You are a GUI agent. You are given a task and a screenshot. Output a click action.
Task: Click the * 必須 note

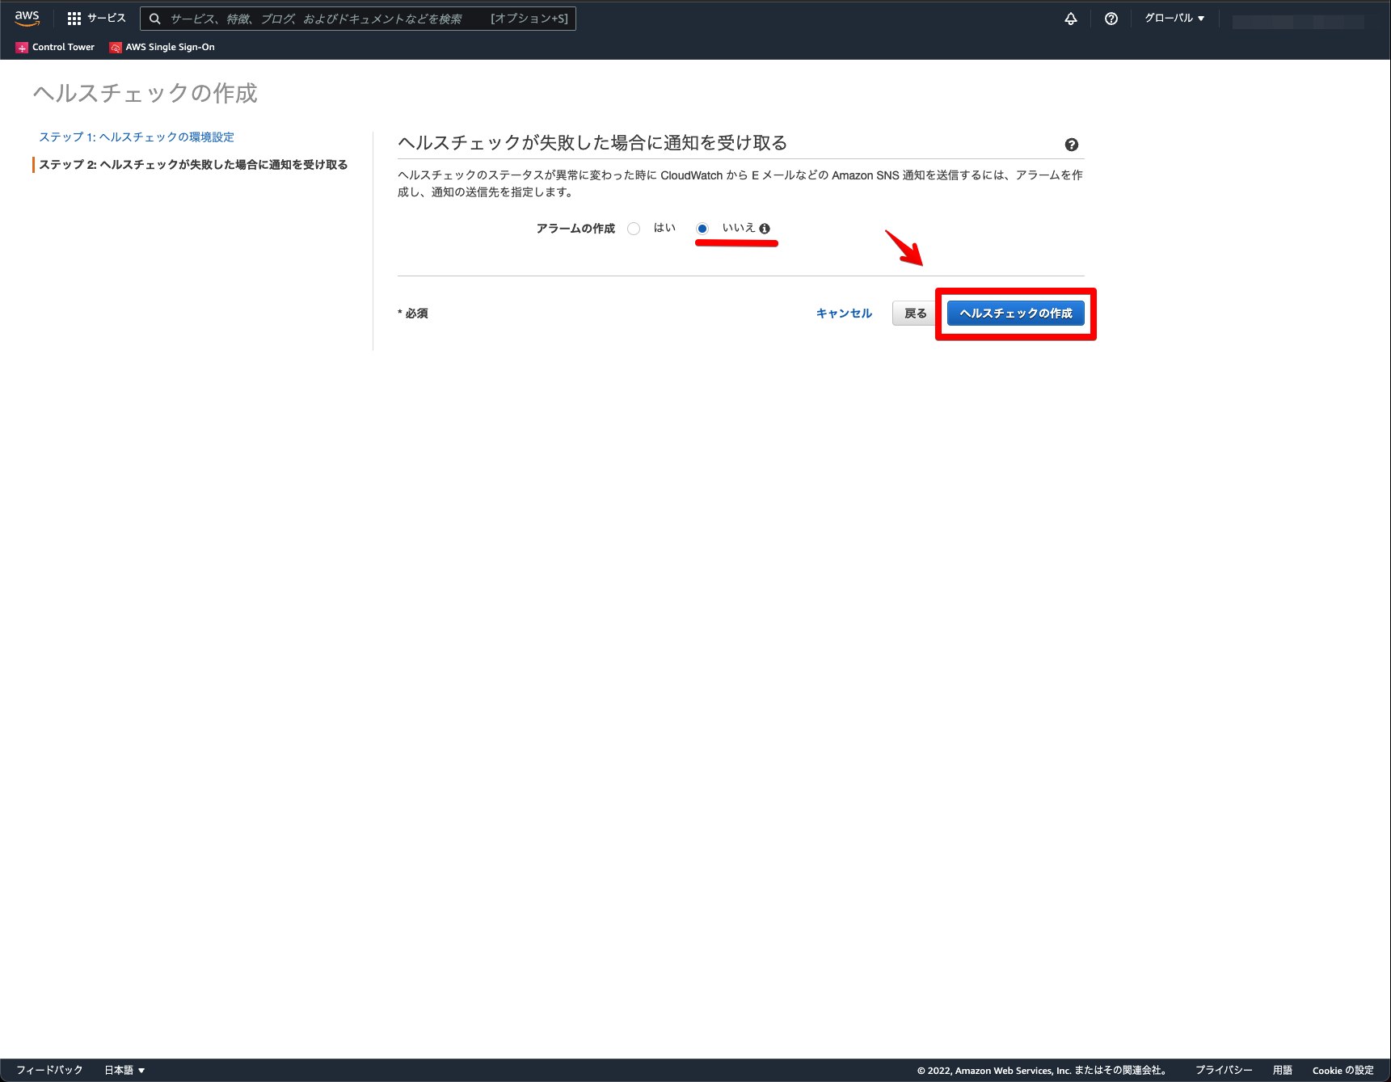click(413, 314)
